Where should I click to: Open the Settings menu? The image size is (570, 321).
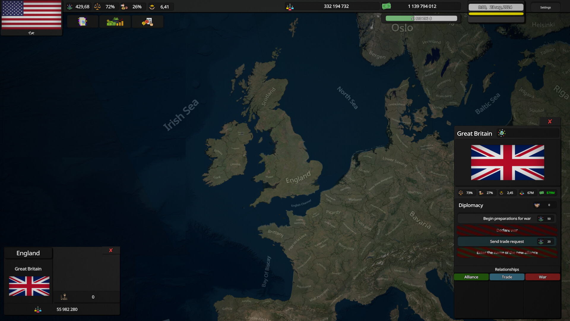[x=545, y=7]
